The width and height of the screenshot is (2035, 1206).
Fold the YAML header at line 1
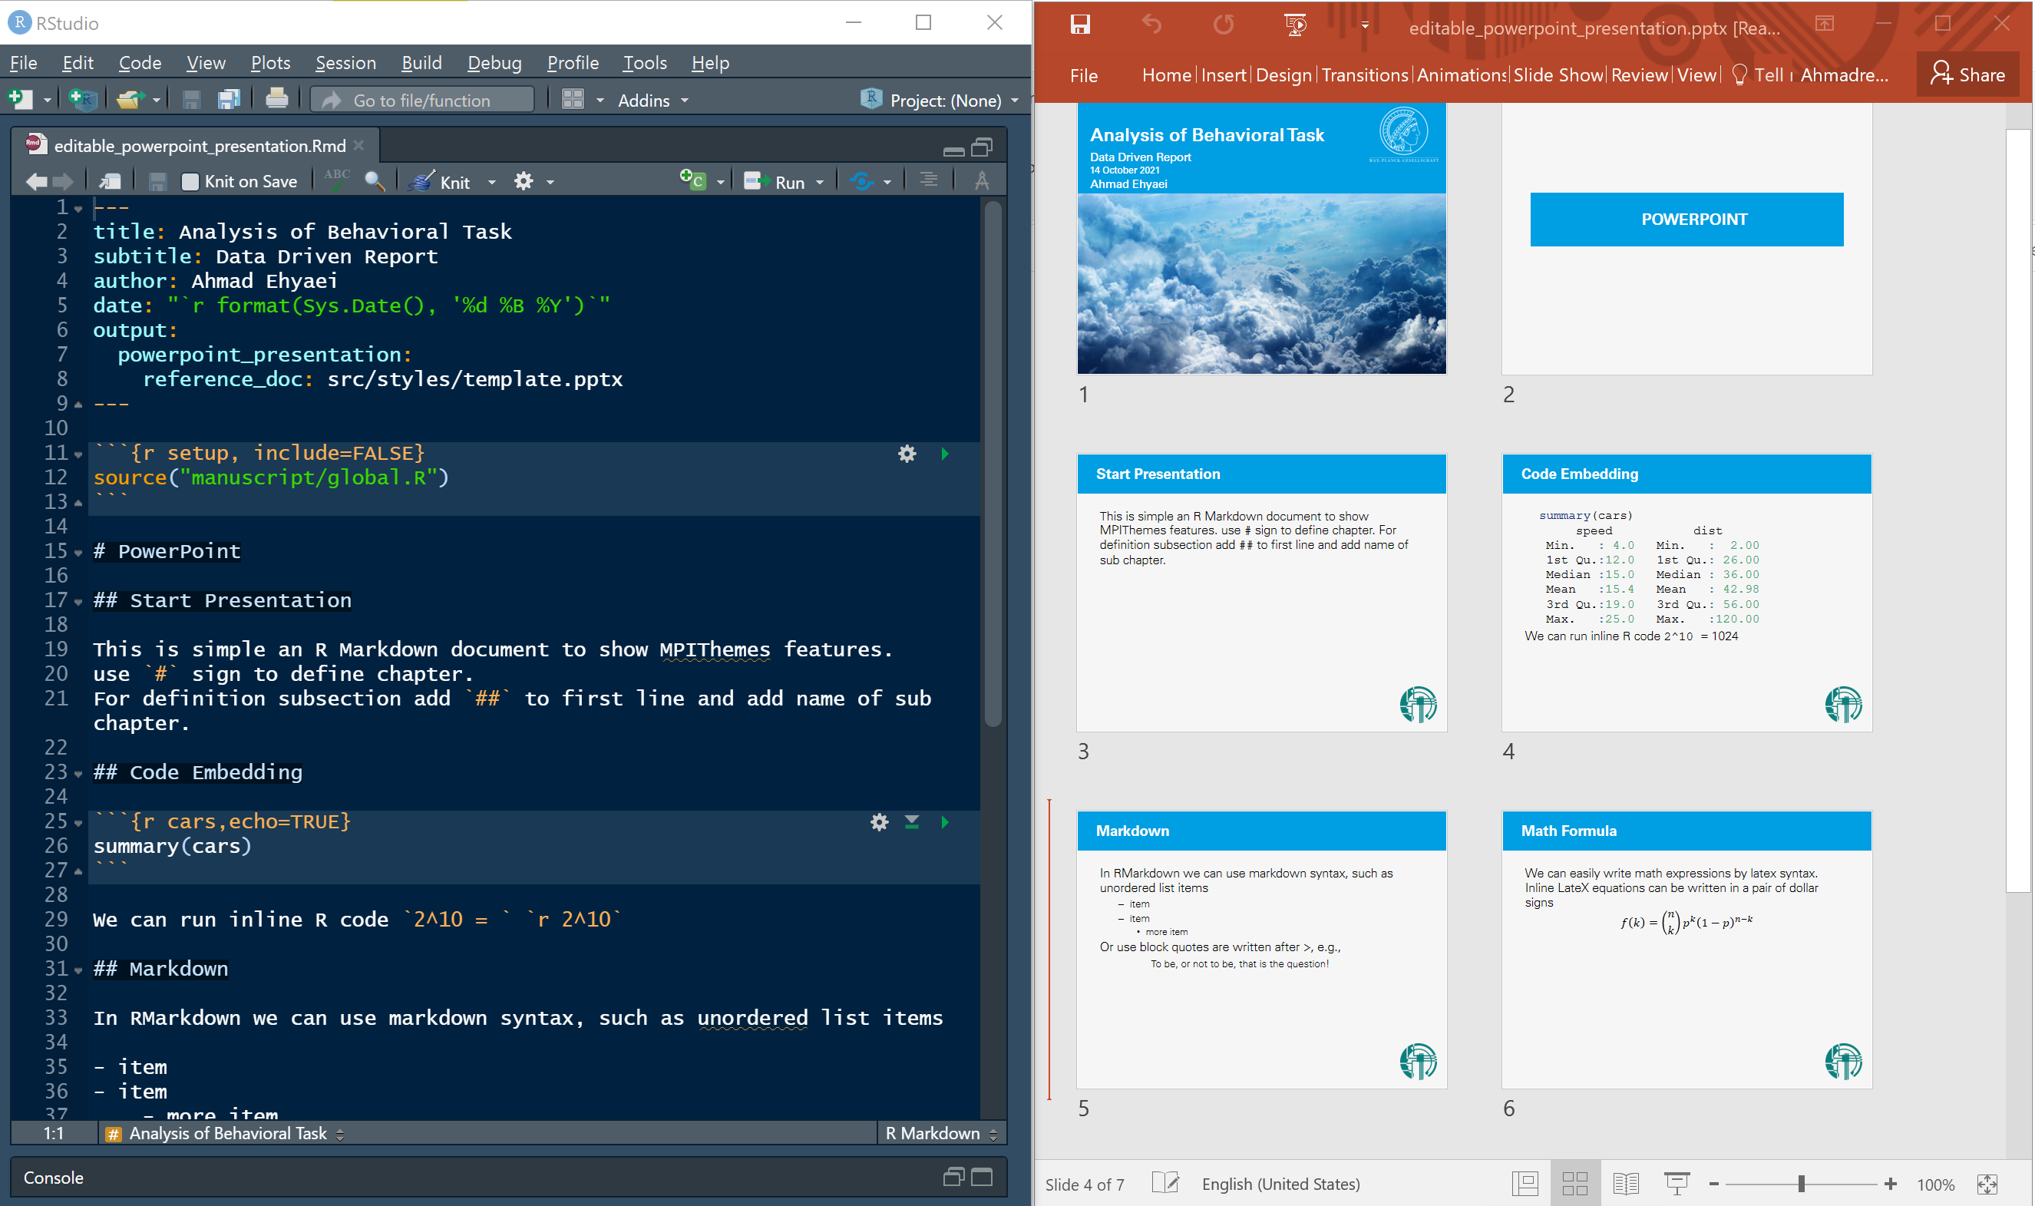[x=78, y=209]
